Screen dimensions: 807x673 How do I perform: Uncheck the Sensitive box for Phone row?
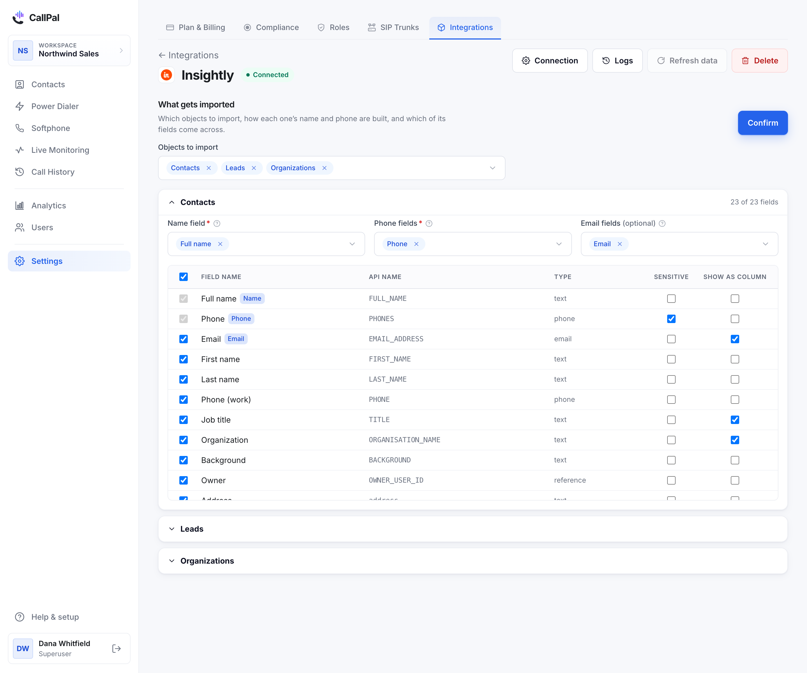point(671,319)
